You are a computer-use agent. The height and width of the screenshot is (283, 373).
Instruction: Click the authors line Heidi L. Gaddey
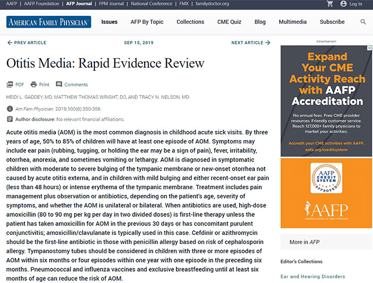tap(98, 97)
